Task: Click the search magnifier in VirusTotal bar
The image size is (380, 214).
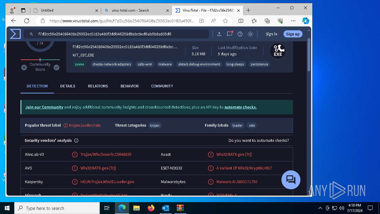Action: coord(31,34)
